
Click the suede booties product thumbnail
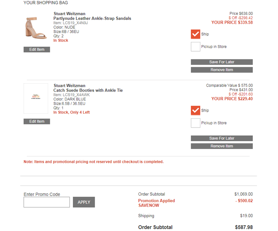[x=36, y=98]
